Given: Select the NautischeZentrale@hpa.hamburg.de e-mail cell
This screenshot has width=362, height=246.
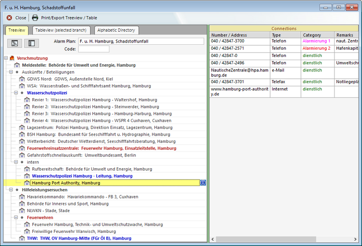Looking at the screenshot, I should click(240, 73).
